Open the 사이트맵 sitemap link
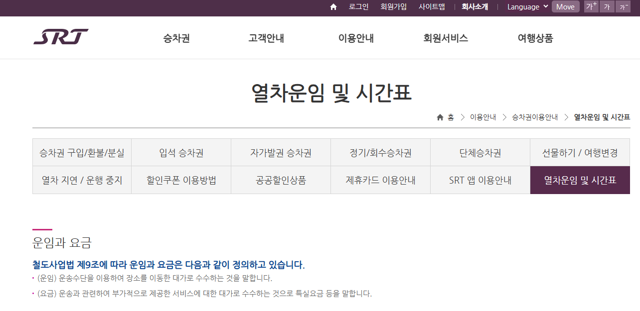This screenshot has width=640, height=311. [432, 6]
